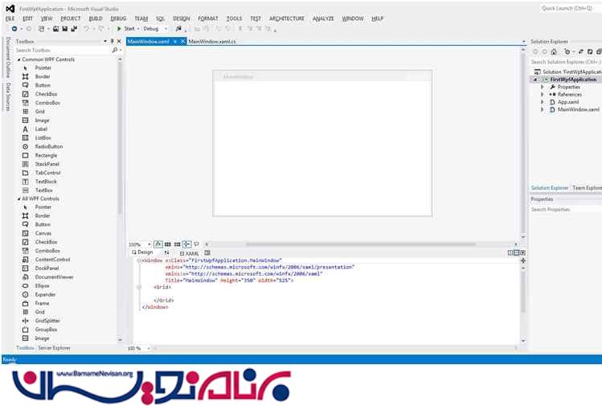Click the Search Toolbox input field

[61, 50]
